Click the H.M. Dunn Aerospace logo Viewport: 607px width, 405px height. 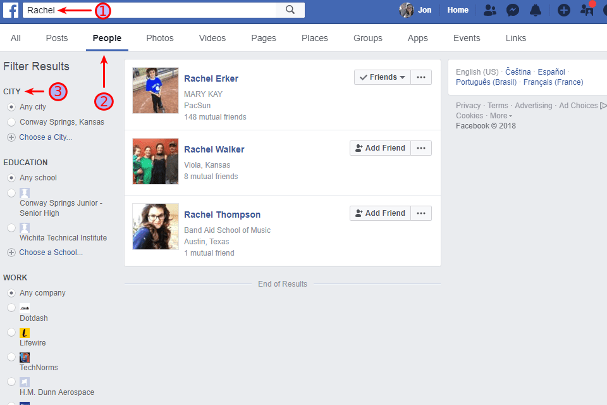25,382
